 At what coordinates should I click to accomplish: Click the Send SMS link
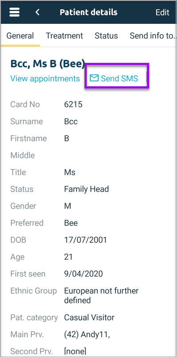(x=119, y=79)
